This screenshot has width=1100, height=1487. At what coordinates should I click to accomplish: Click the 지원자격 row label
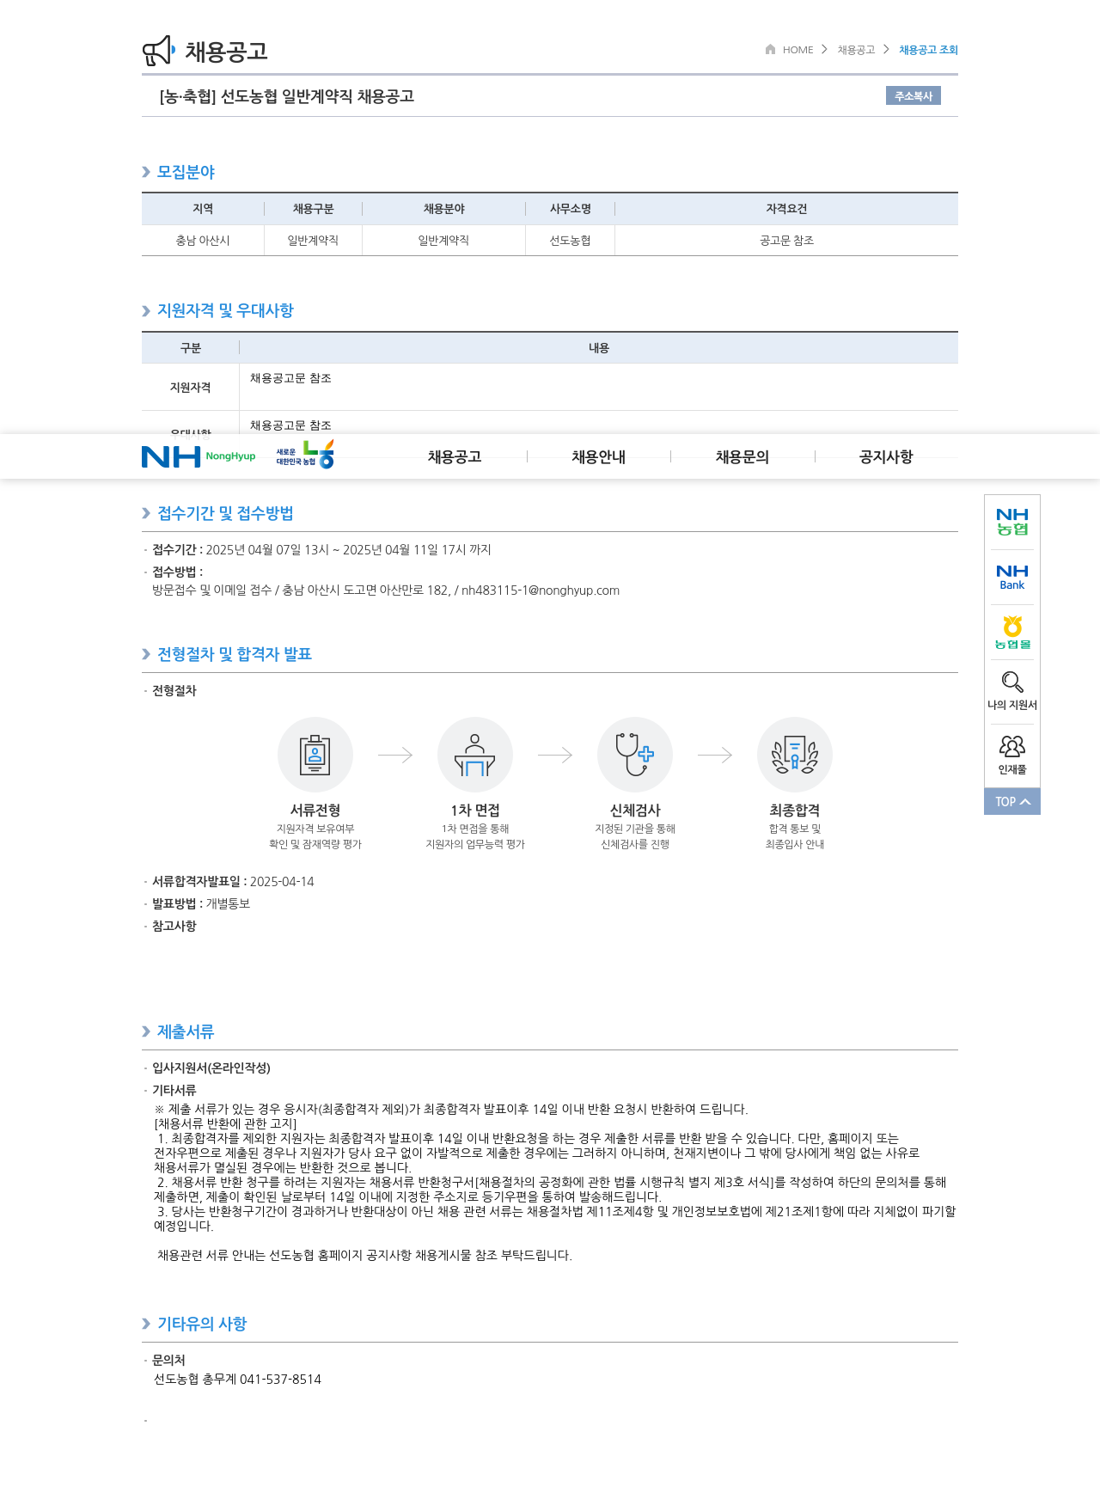(x=191, y=388)
